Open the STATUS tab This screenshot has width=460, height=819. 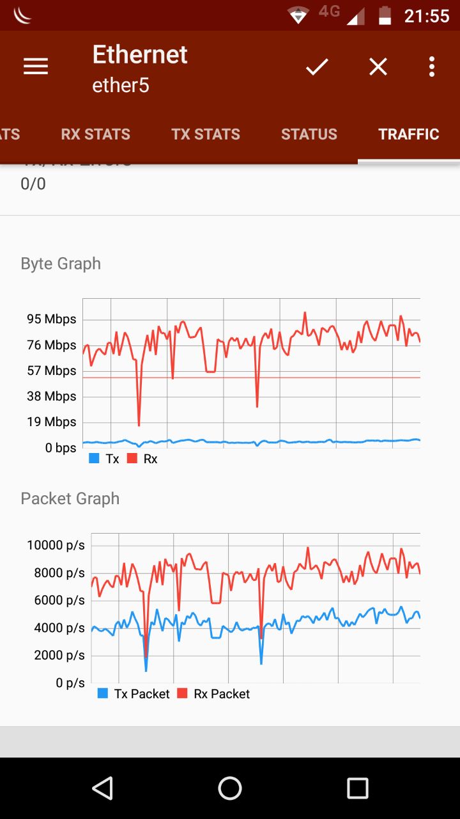click(309, 134)
